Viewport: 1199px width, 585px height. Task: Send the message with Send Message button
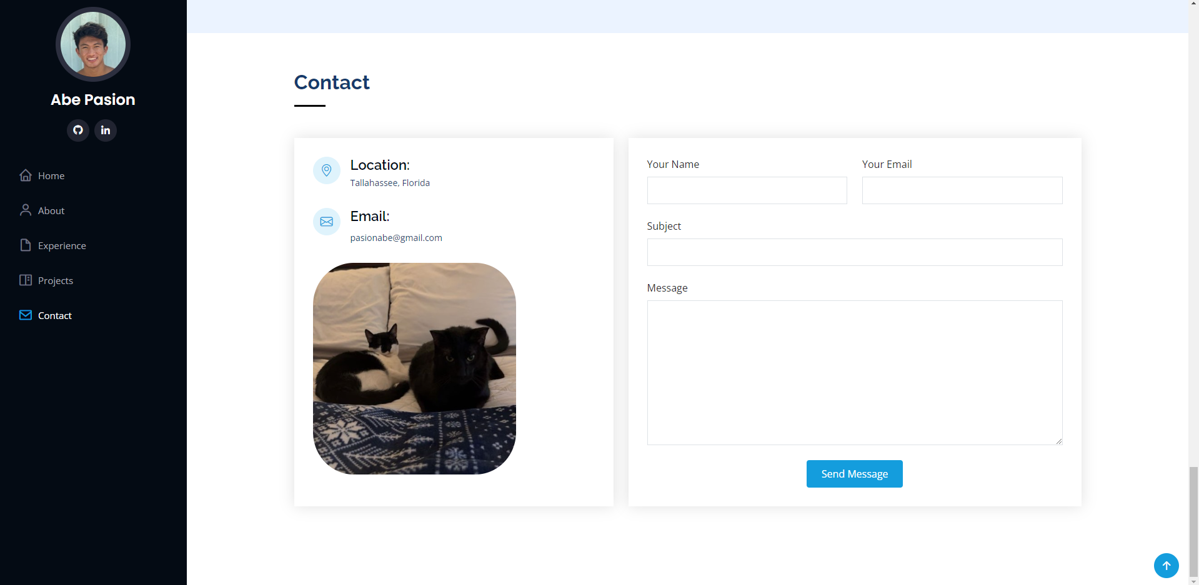[854, 474]
